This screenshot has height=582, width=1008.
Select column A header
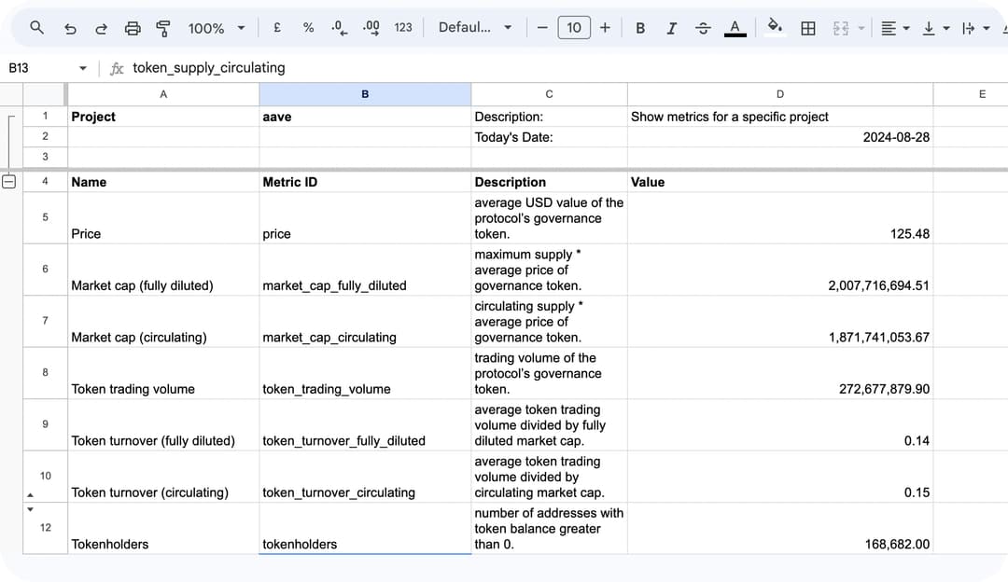163,94
